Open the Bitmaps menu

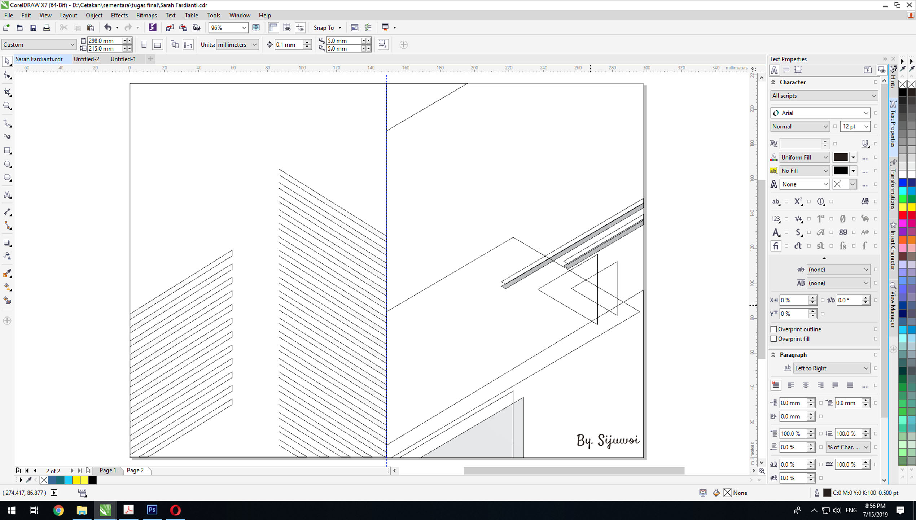point(146,15)
